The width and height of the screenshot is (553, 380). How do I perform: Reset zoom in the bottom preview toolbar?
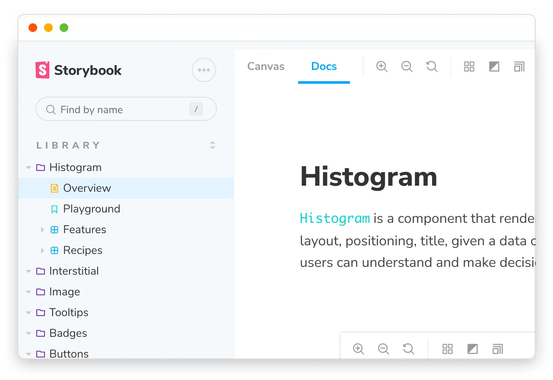pos(408,349)
